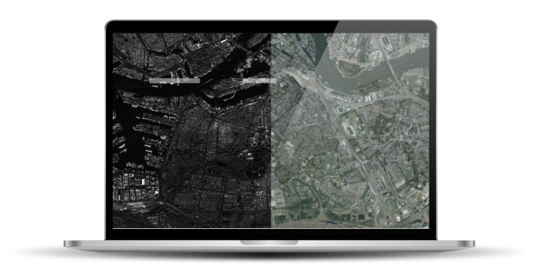The width and height of the screenshot is (539, 279).
Task: Click the green sports fields below the stadium
Action: point(349,124)
